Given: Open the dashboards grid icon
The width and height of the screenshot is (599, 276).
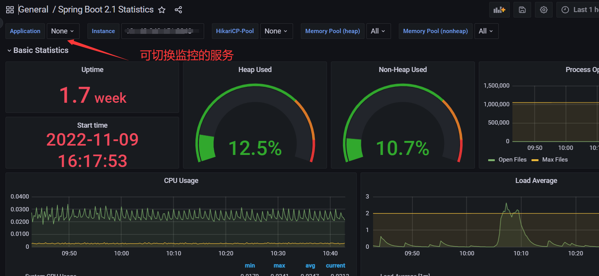Looking at the screenshot, I should click(10, 10).
